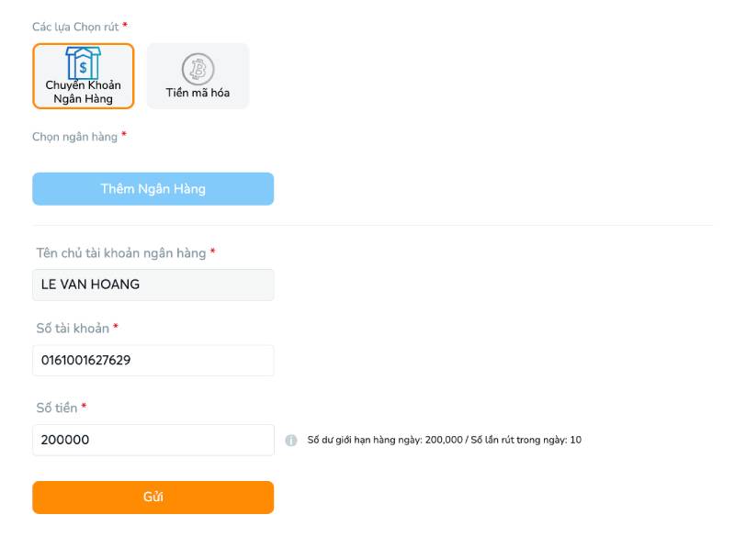Viewport: 735px width, 537px height.
Task: Click the bank building transfer icon
Action: [x=83, y=63]
